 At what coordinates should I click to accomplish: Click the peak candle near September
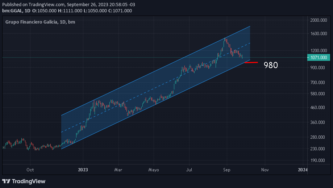pos(225,39)
